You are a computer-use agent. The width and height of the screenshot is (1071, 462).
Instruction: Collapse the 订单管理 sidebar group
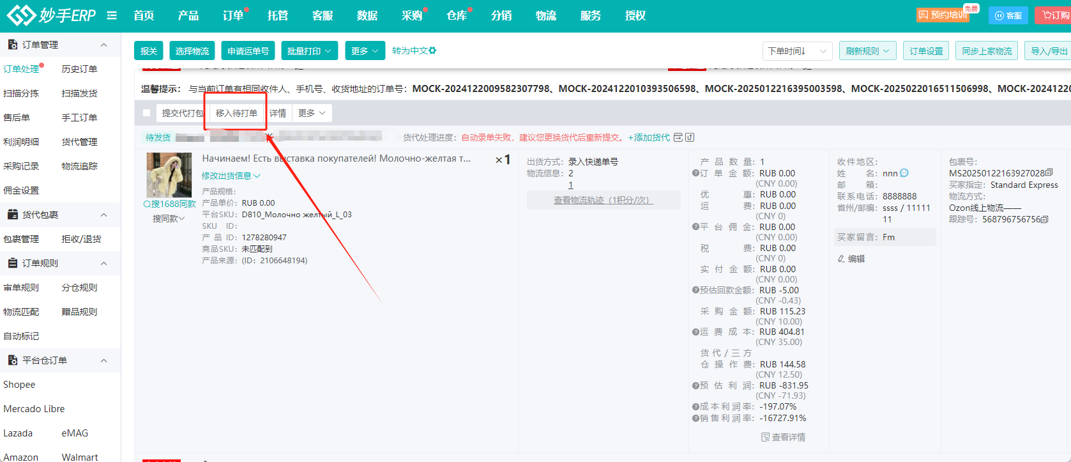tap(103, 45)
